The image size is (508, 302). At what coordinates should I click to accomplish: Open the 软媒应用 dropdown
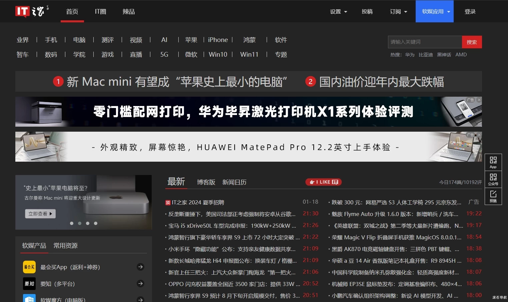(435, 11)
